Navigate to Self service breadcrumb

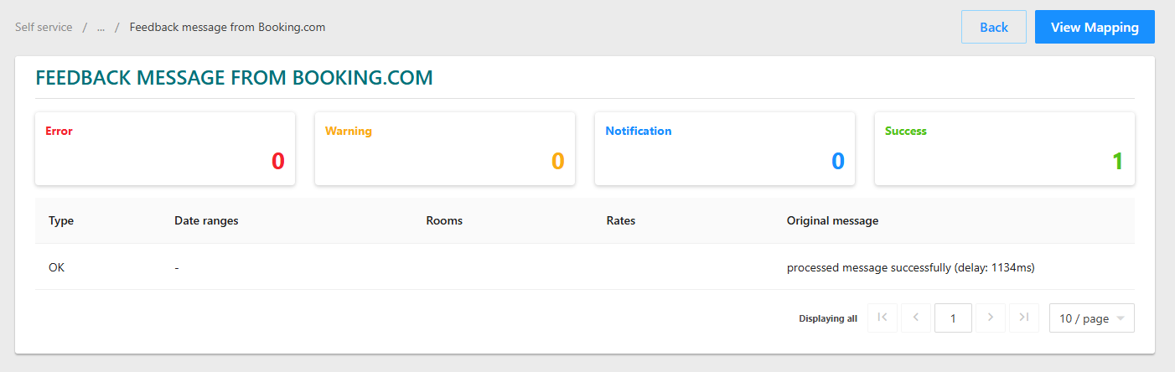(44, 27)
